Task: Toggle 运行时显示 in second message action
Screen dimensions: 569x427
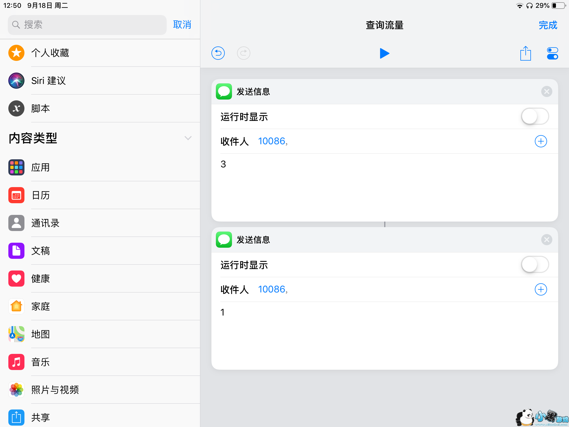Action: point(535,265)
